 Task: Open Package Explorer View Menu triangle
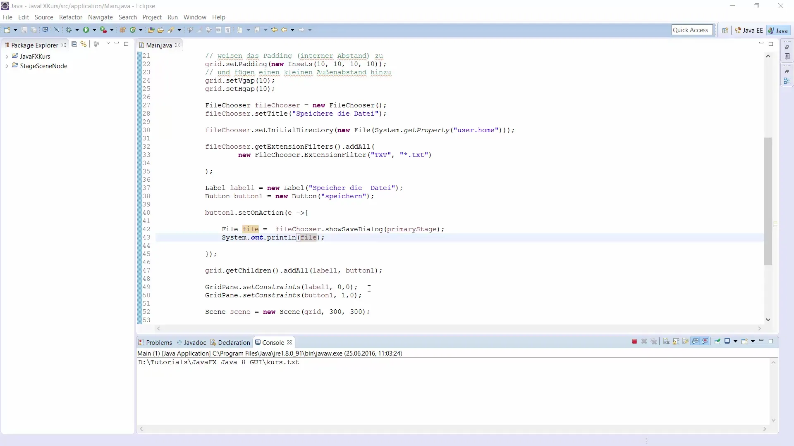click(x=108, y=43)
